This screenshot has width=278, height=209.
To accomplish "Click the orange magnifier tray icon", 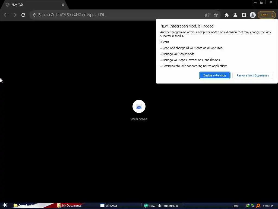I will [x=258, y=206].
